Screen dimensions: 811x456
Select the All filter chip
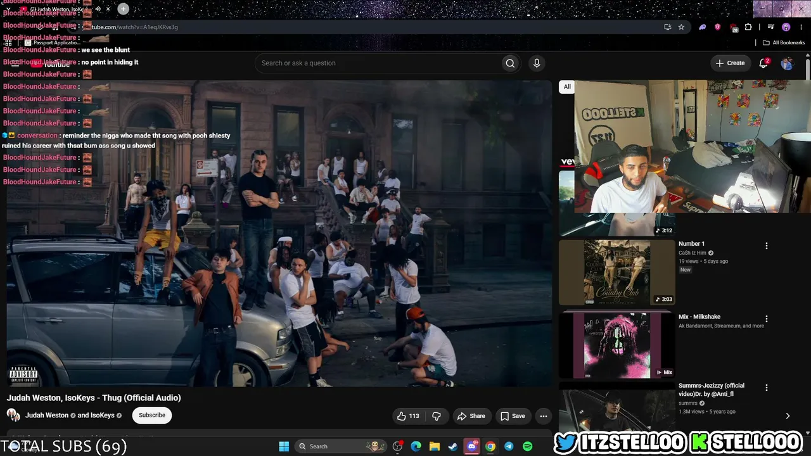[x=567, y=87]
